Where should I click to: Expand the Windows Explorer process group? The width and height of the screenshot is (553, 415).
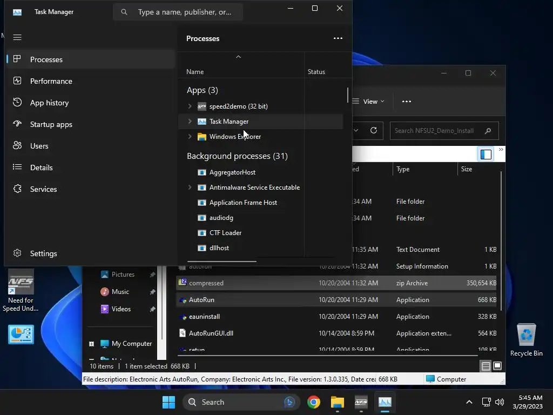coord(190,137)
